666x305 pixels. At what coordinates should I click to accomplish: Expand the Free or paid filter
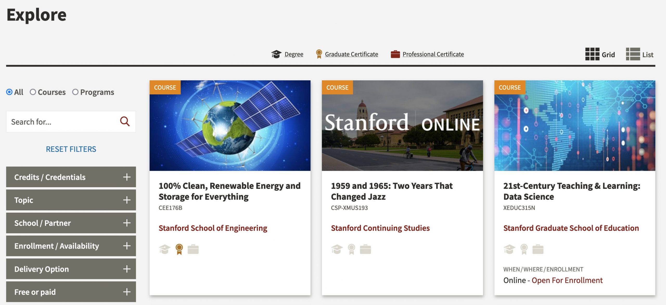tap(71, 292)
